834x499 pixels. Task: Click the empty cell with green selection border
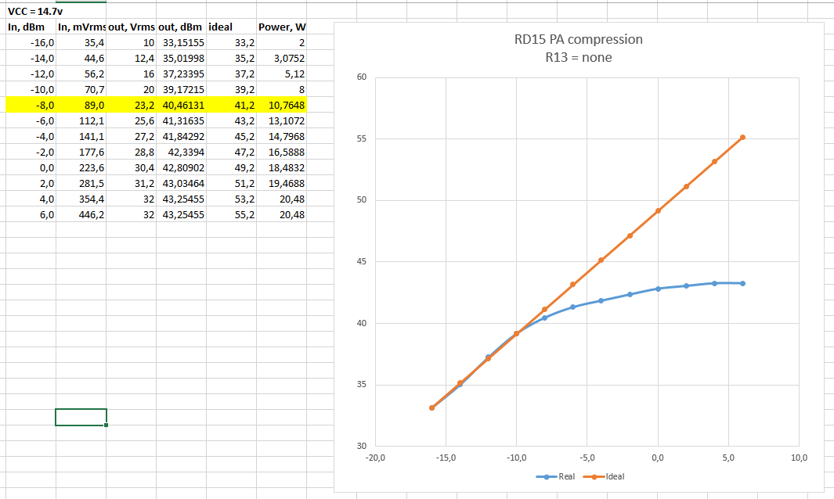pyautogui.click(x=81, y=417)
